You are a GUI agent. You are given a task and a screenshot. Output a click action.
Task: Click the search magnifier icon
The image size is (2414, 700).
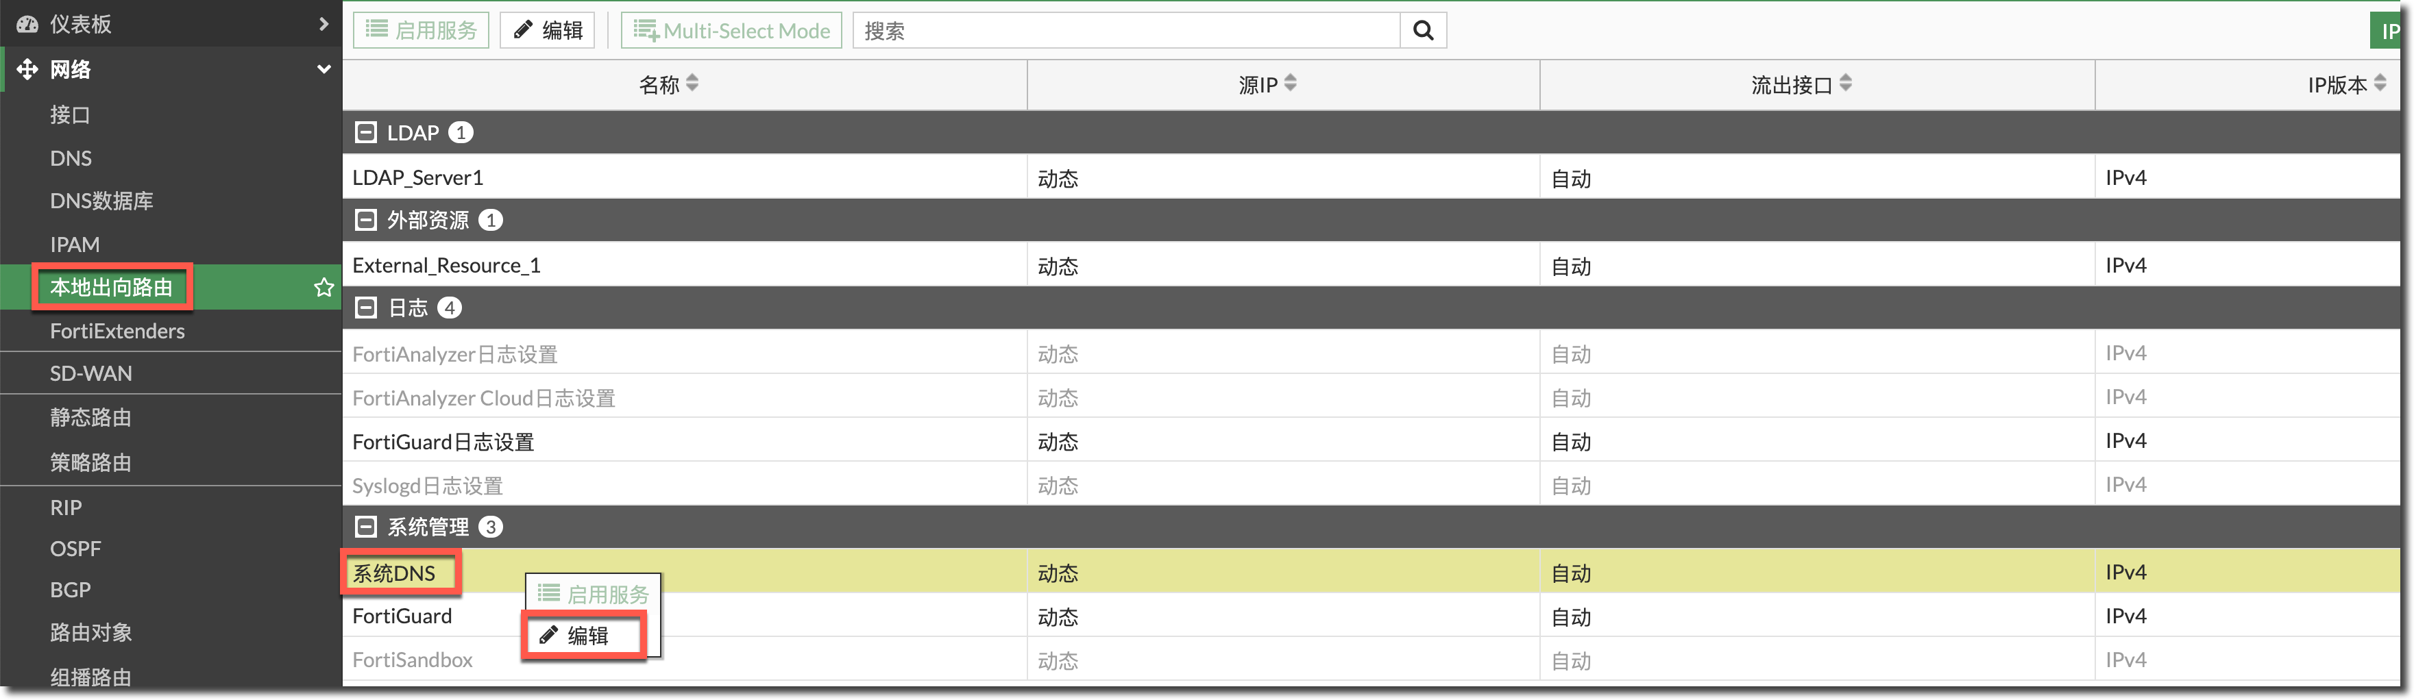pyautogui.click(x=1422, y=31)
